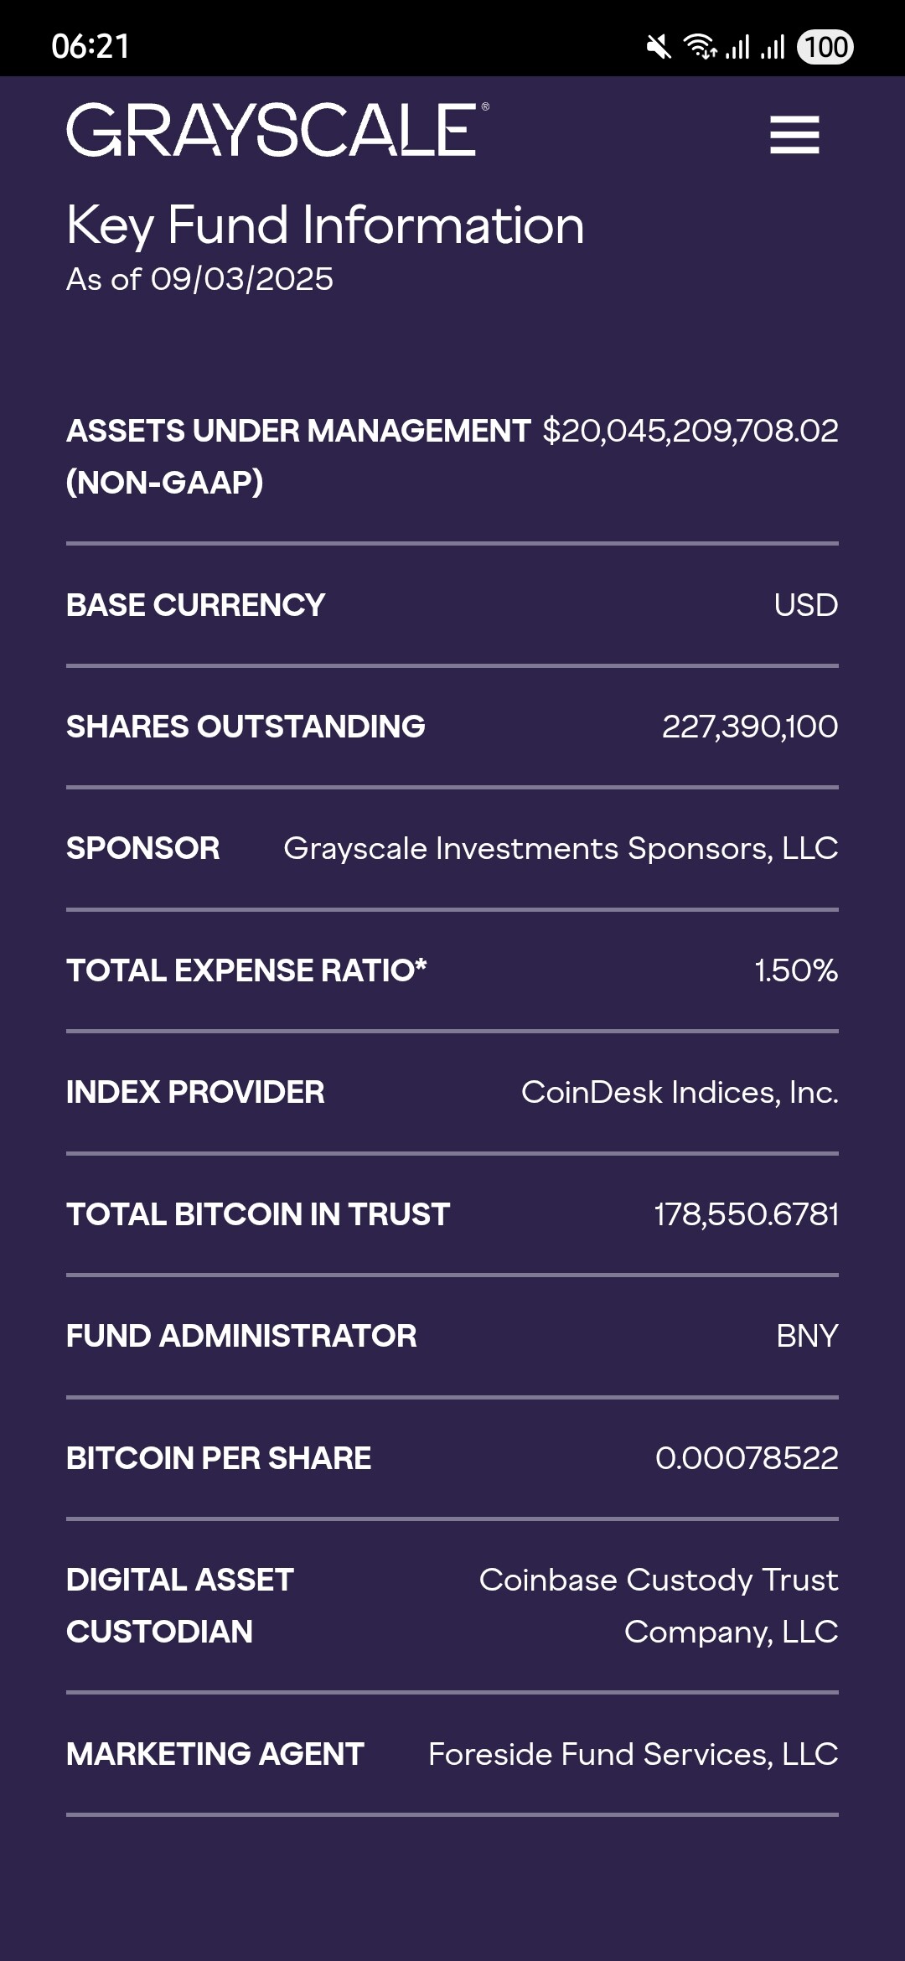The image size is (905, 1961).
Task: Tap the As of date line
Action: (x=199, y=279)
